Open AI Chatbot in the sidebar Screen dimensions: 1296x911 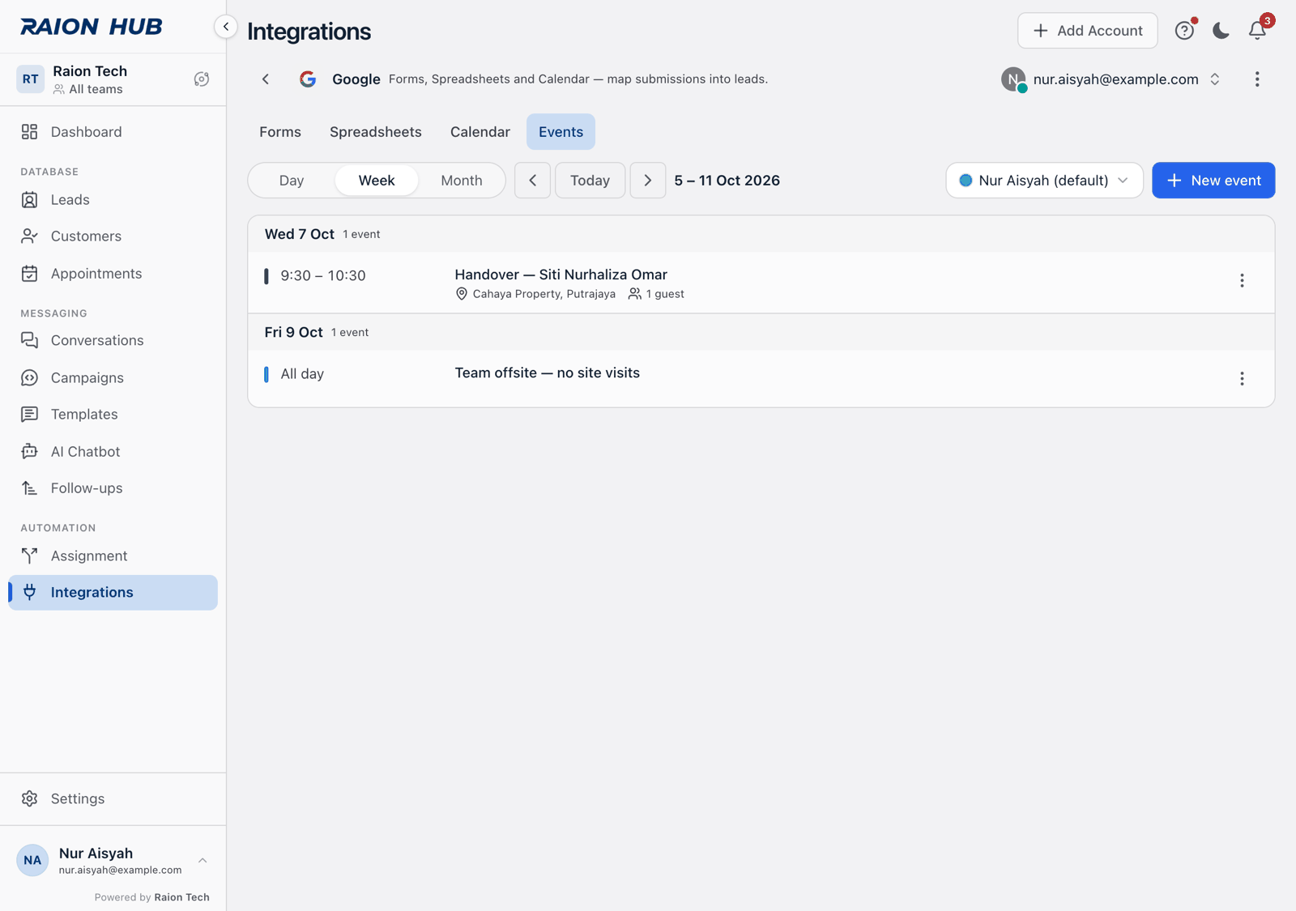pyautogui.click(x=113, y=452)
